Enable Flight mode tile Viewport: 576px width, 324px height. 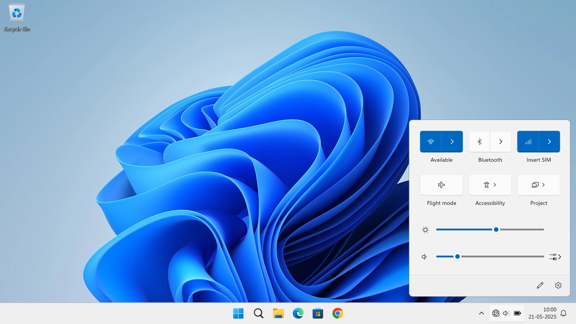coord(441,185)
